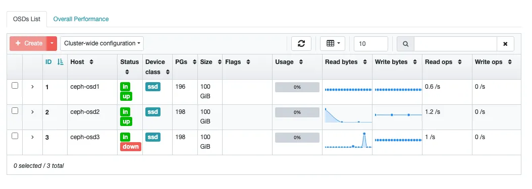Sort by Read bytes arrows

[x=365, y=62]
